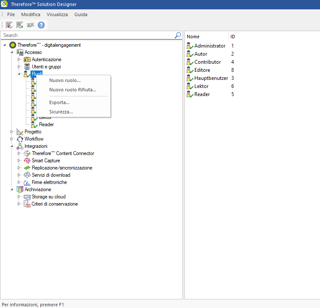Expand the Smart Capture node
320x308 pixels.
19,161
